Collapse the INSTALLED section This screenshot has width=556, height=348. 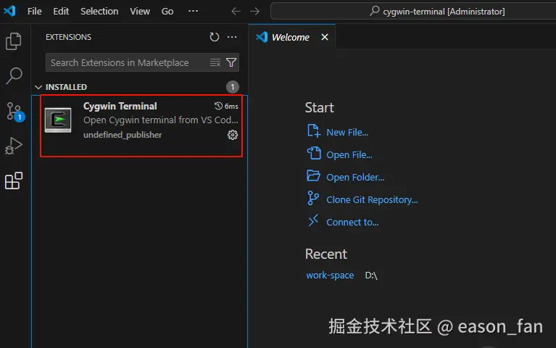click(38, 87)
